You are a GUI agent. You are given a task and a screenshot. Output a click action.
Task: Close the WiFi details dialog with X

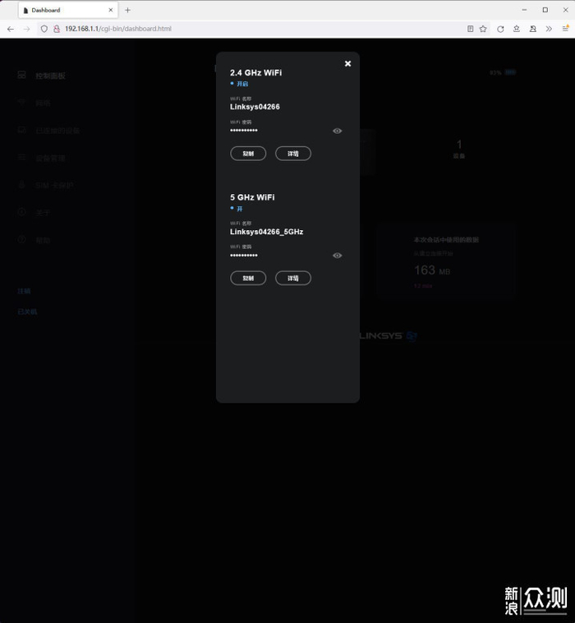pyautogui.click(x=347, y=63)
